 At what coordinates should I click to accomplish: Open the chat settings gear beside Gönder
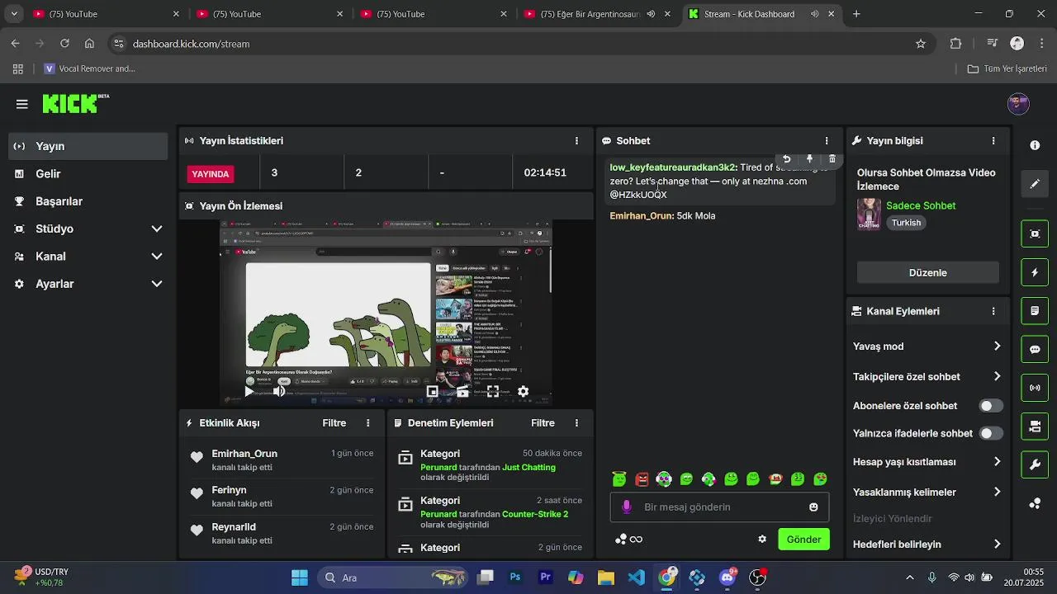(x=762, y=540)
